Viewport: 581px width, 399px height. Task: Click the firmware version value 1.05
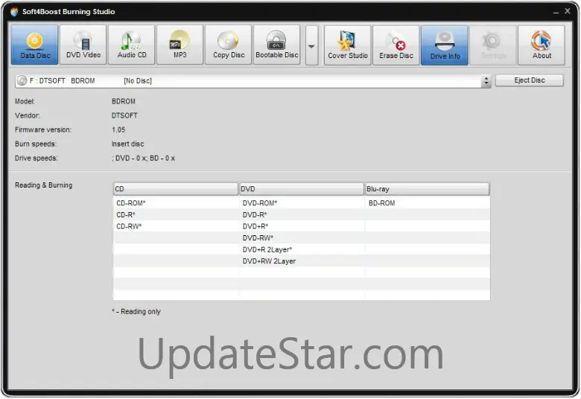118,130
